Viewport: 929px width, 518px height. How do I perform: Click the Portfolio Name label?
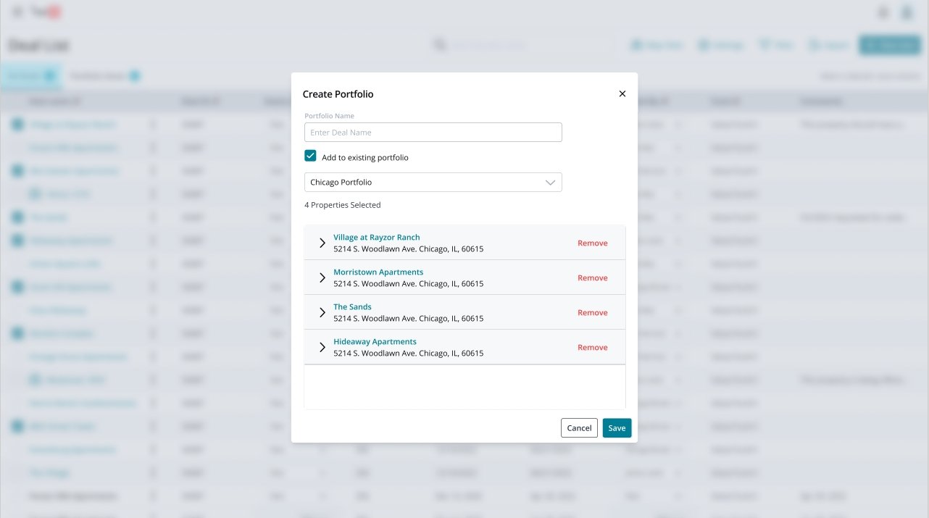(329, 116)
